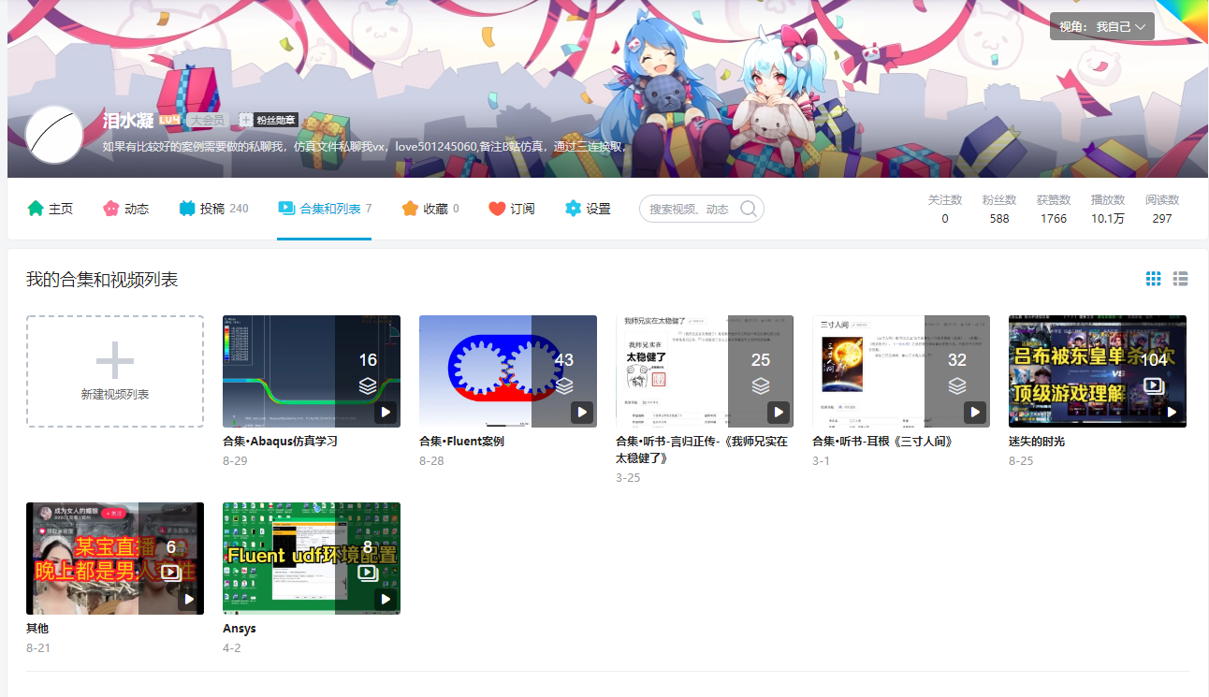Click the playlist icon on Ansys list
Viewport: 1209px width, 697px height.
coord(368,573)
